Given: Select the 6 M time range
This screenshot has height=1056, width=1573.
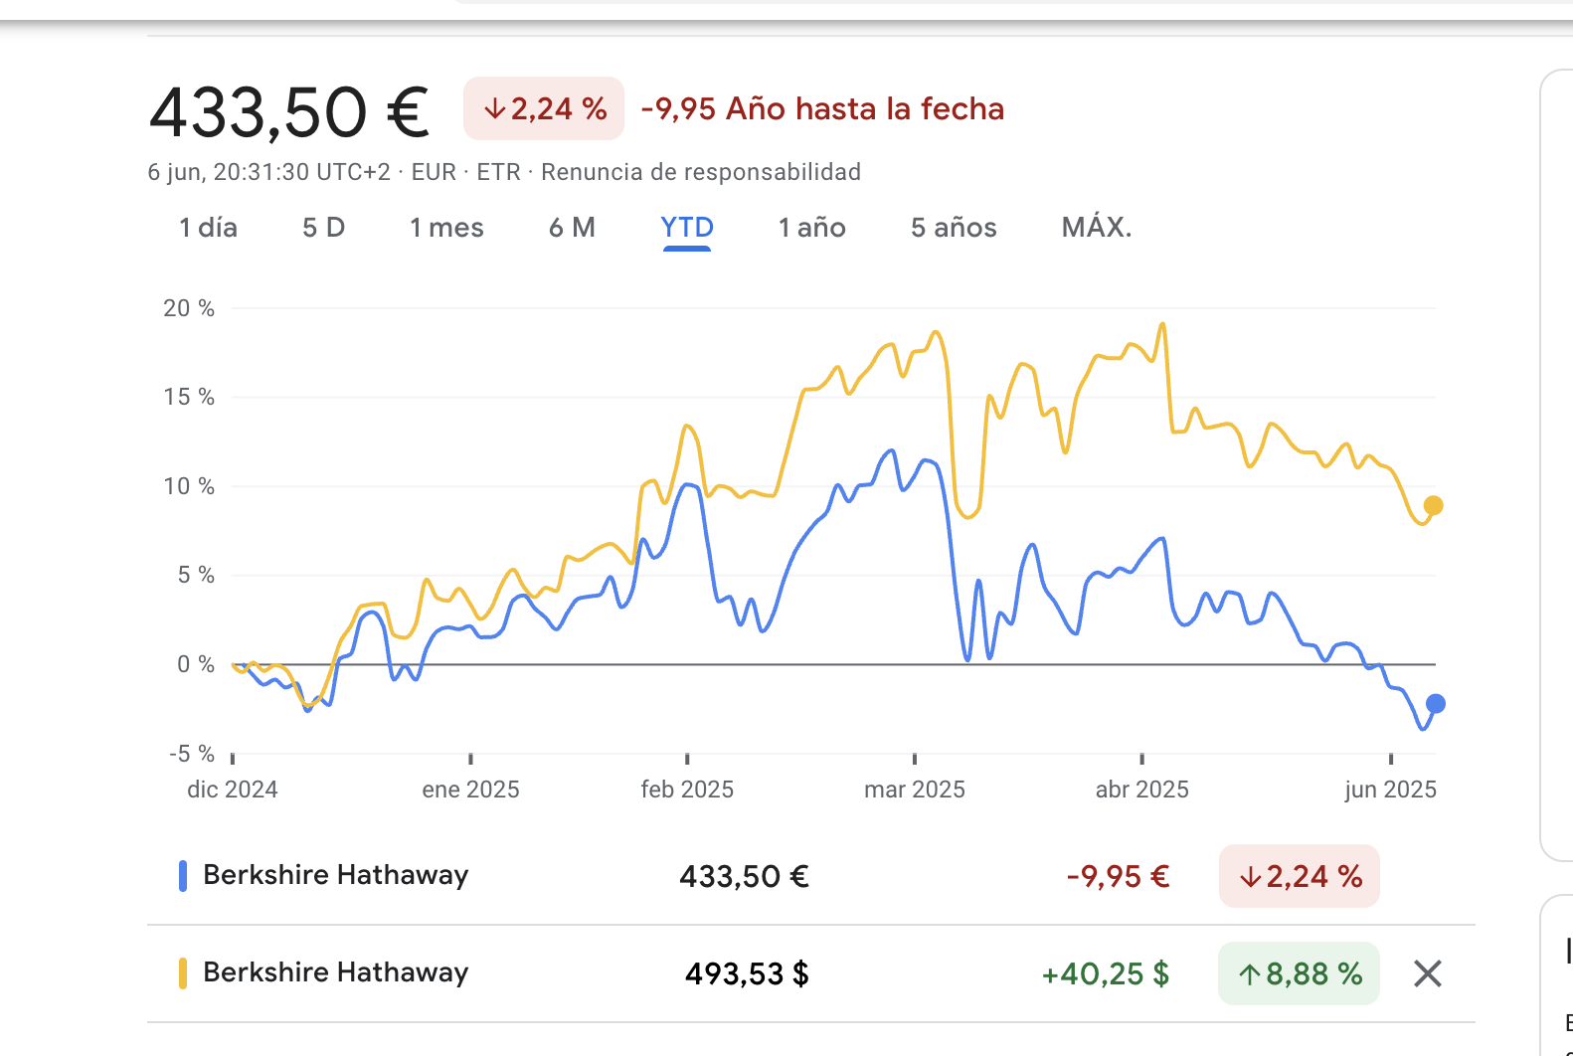Looking at the screenshot, I should tap(572, 228).
